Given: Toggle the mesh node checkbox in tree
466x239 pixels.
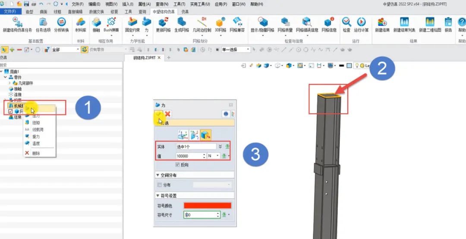Looking at the screenshot, I should [x=11, y=112].
